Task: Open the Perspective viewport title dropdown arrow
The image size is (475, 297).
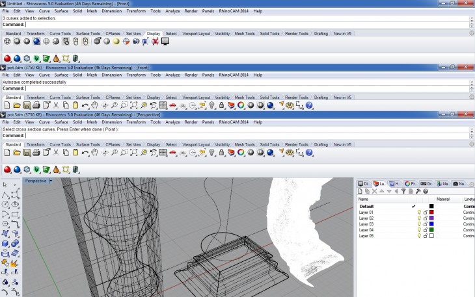Action: pos(51,181)
